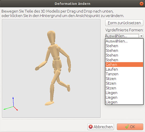Click the Form zurücksetzen button
This screenshot has height=132, width=145.
pos(124,23)
